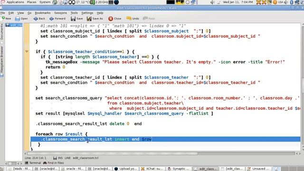
Task: Open the Tools menu
Action: 74,13
